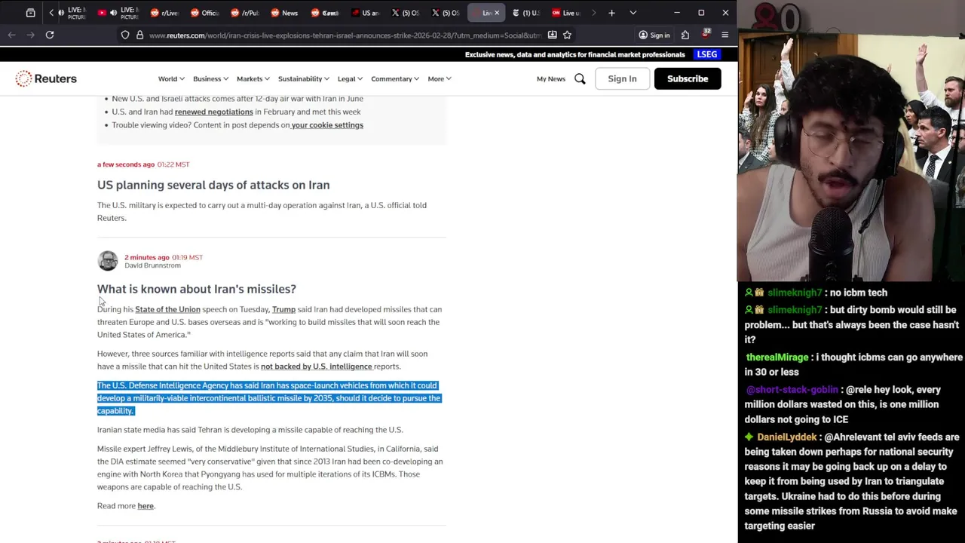This screenshot has height=543, width=965.
Task: Open the browser hamburger application menu
Action: pos(725,35)
